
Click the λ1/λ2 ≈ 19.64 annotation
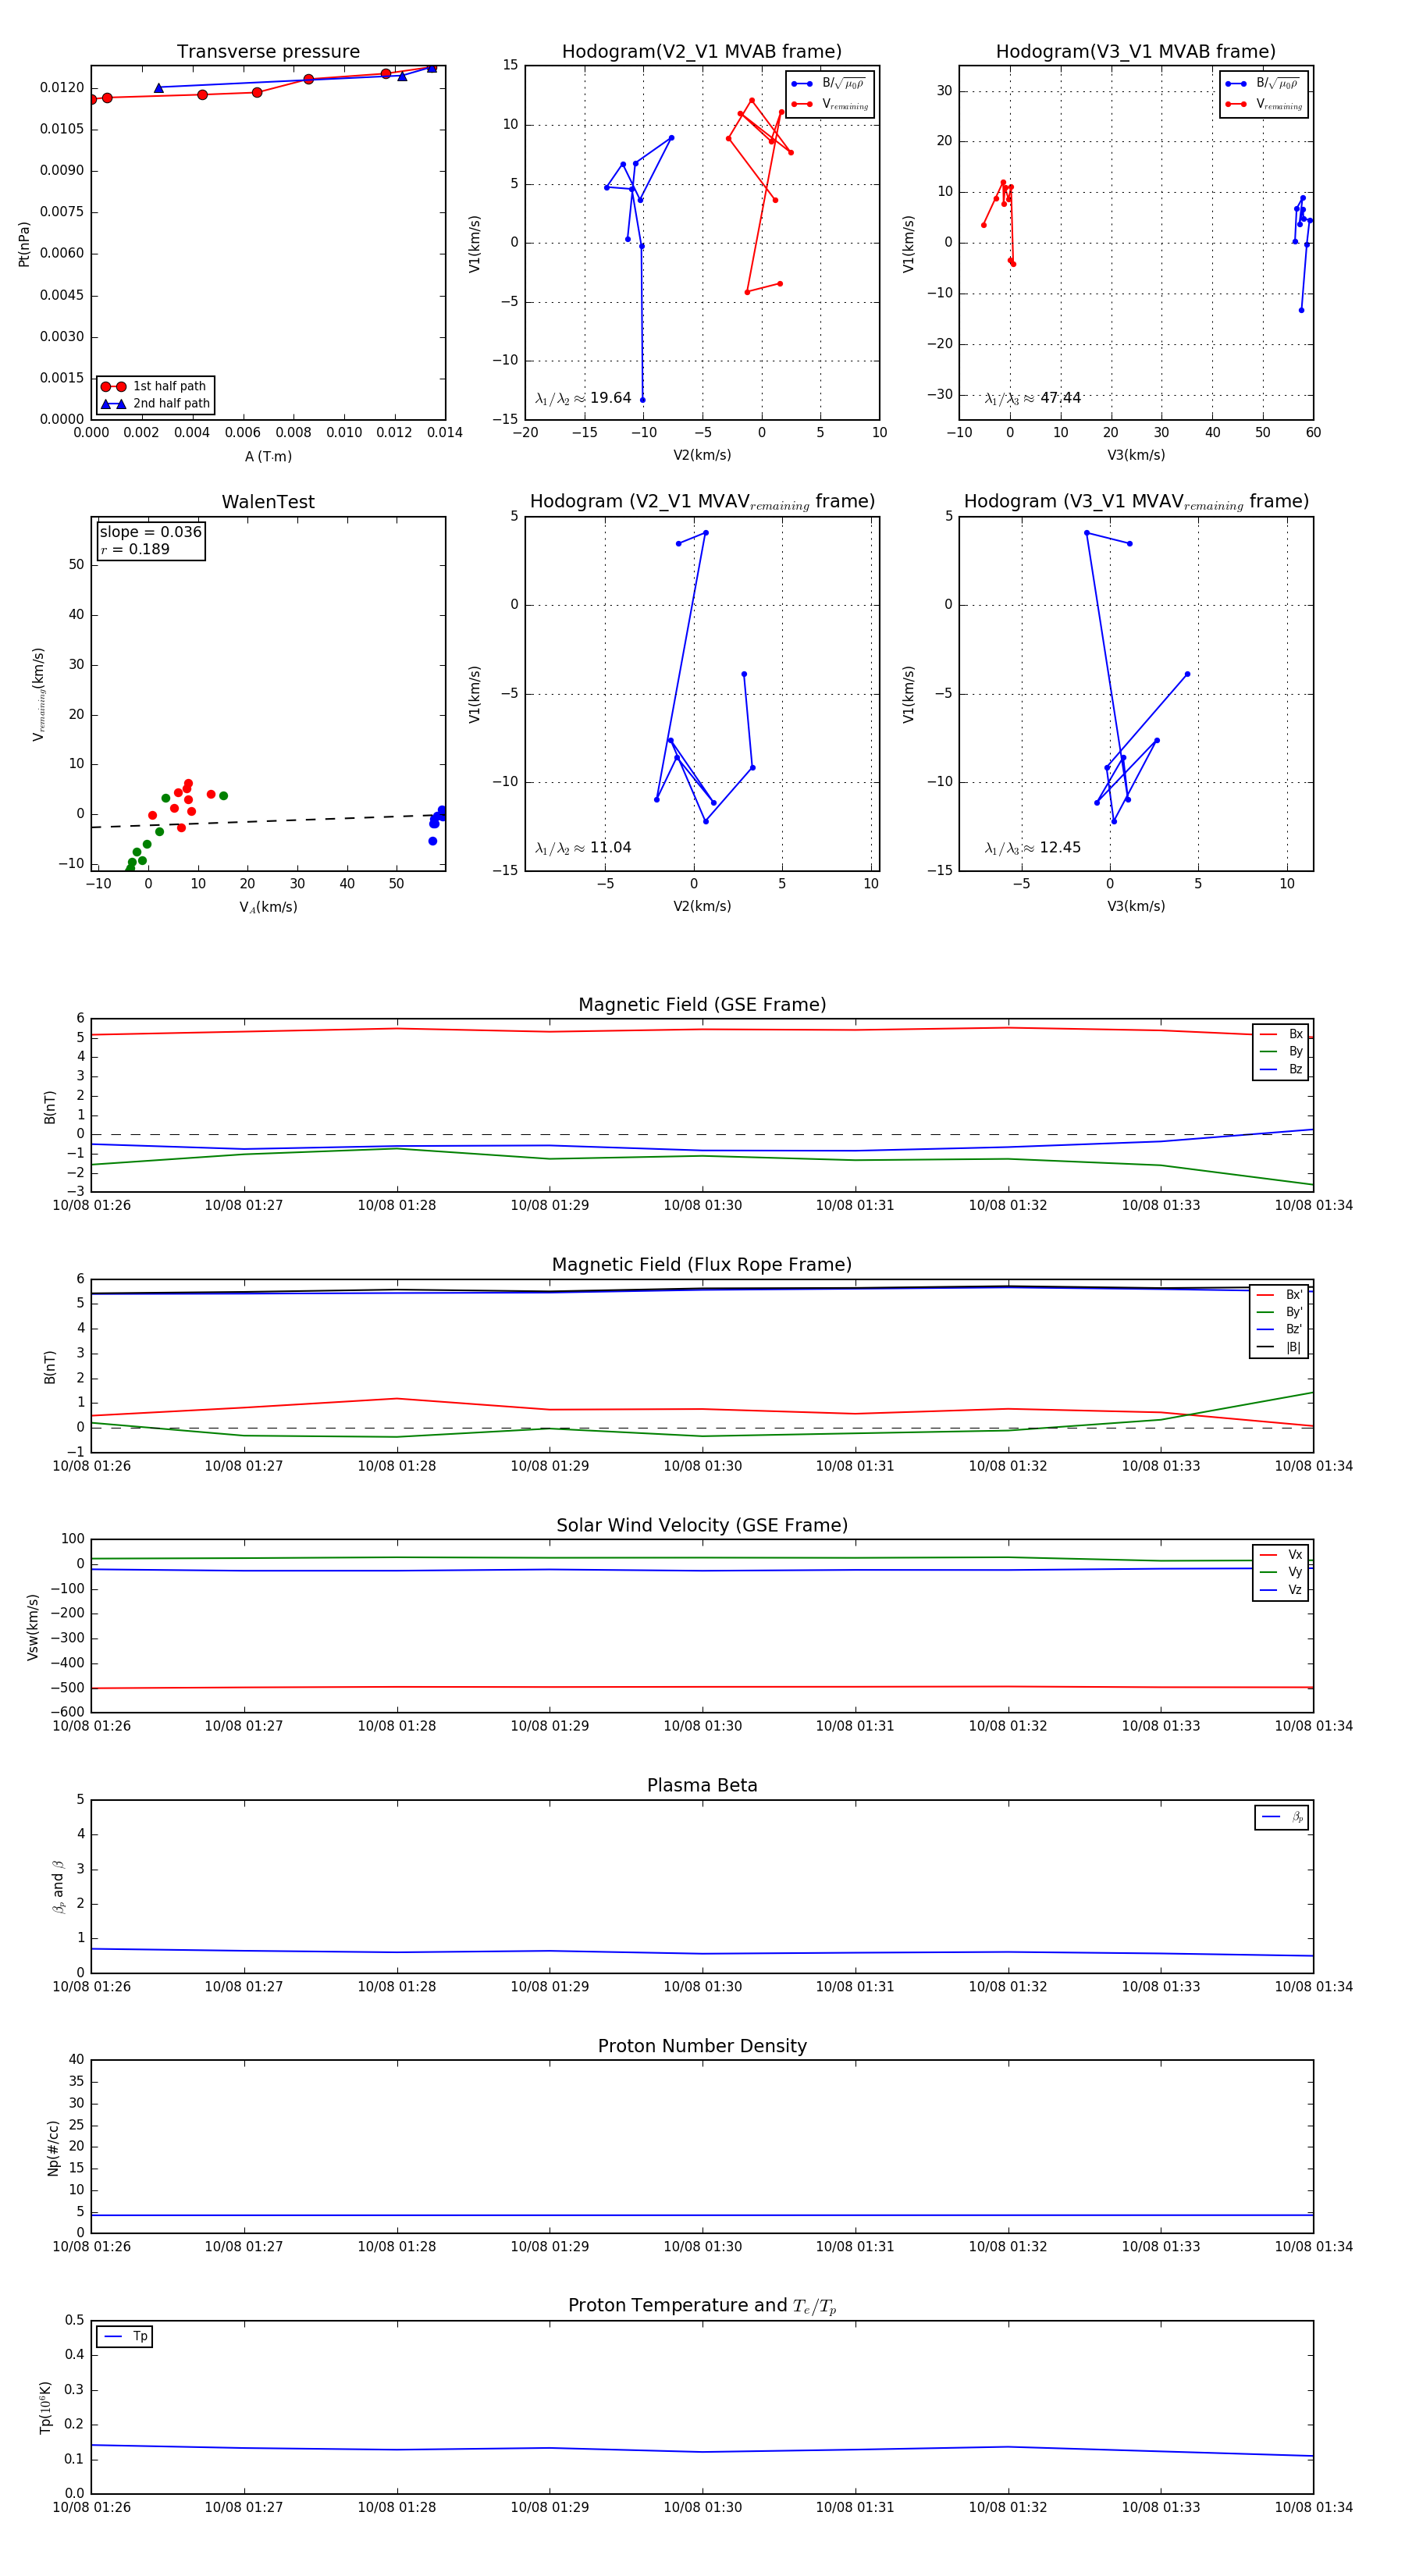(x=583, y=398)
